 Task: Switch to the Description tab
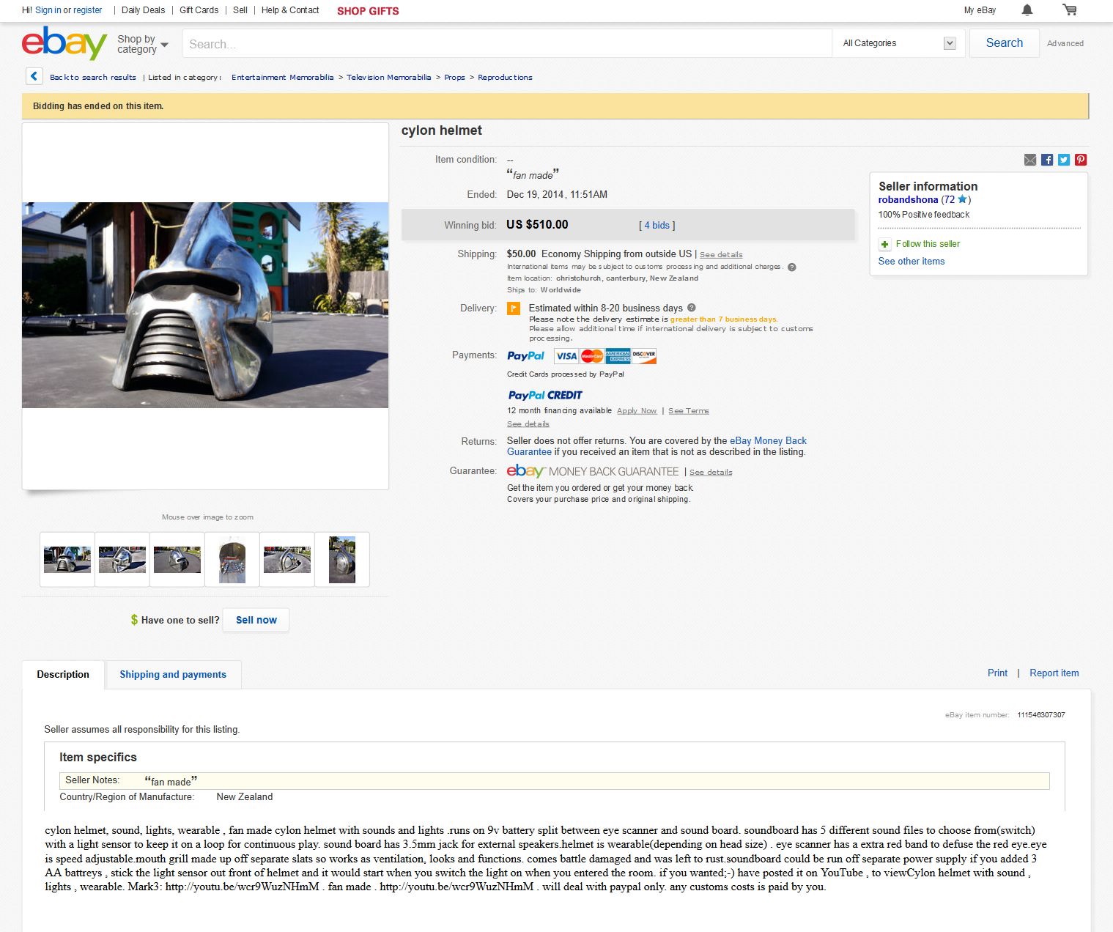(63, 674)
